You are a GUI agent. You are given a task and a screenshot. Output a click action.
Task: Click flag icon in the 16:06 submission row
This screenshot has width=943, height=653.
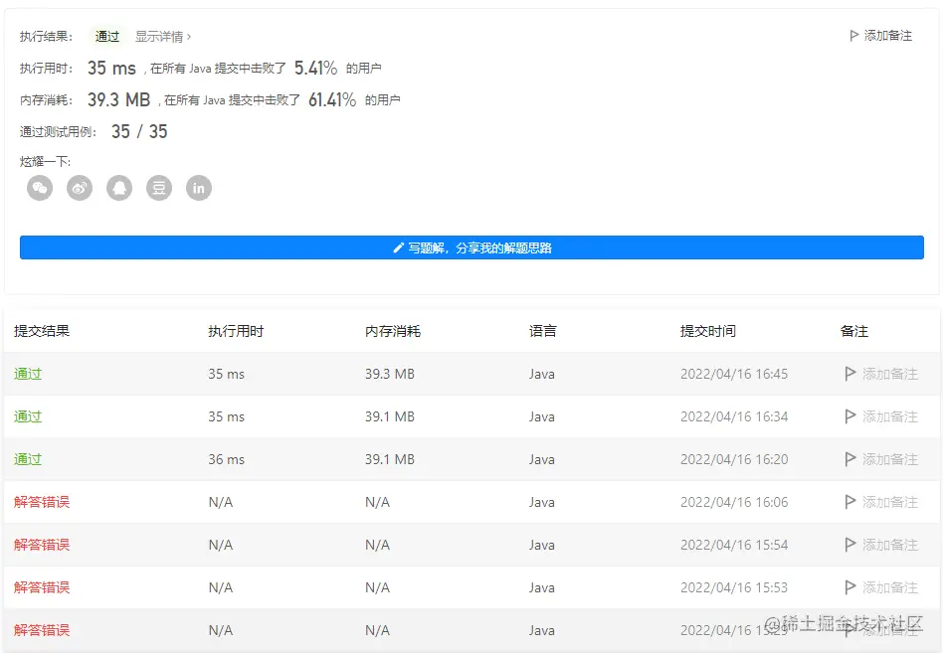click(x=849, y=502)
